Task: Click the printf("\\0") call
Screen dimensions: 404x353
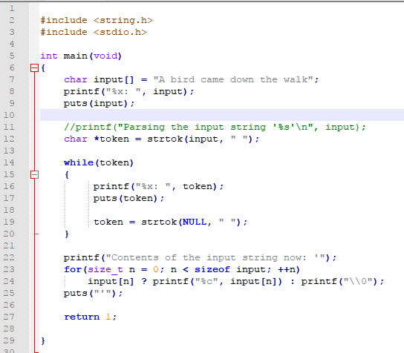Action: coord(339,282)
